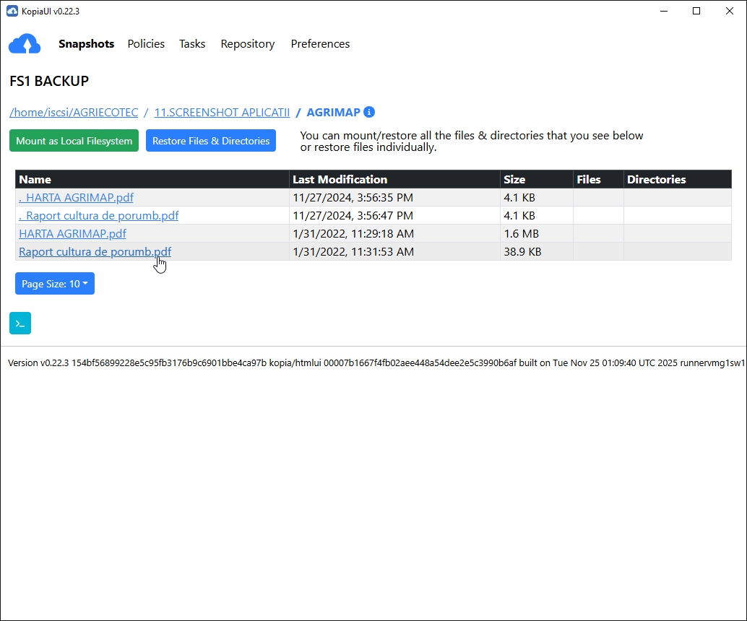Open the Repository tab

[x=248, y=44]
